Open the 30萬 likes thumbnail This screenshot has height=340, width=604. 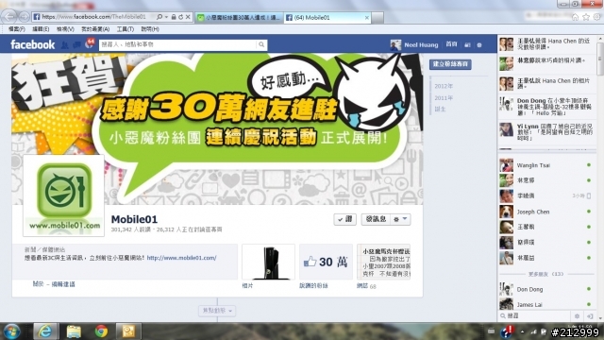pos(326,262)
